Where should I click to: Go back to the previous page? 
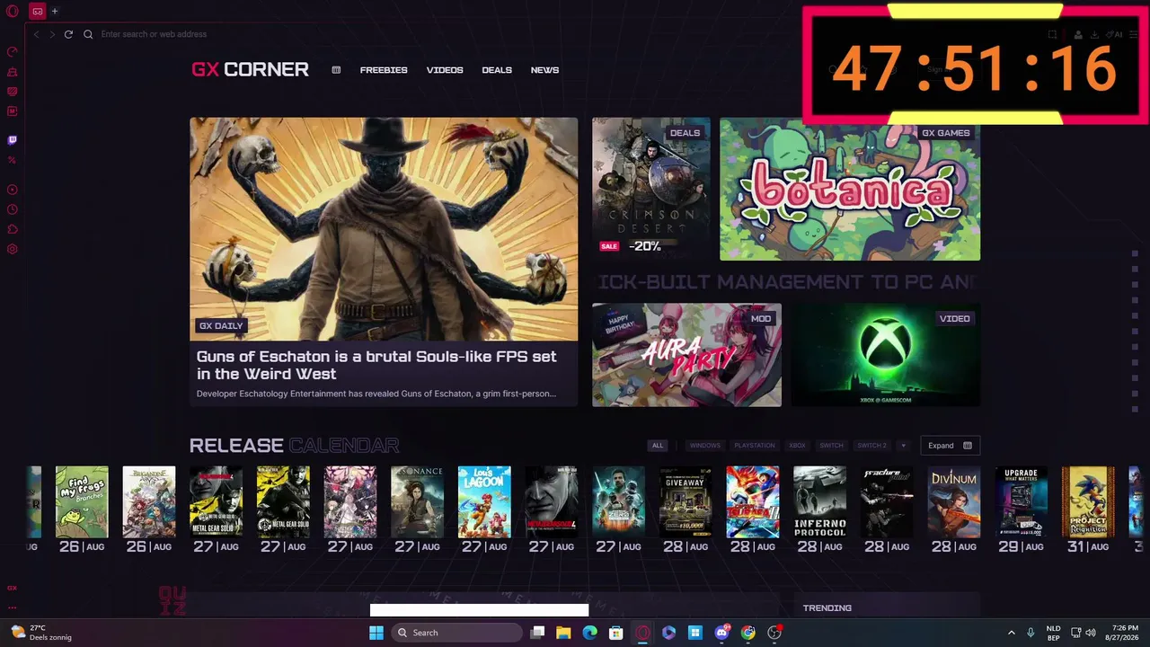point(36,34)
